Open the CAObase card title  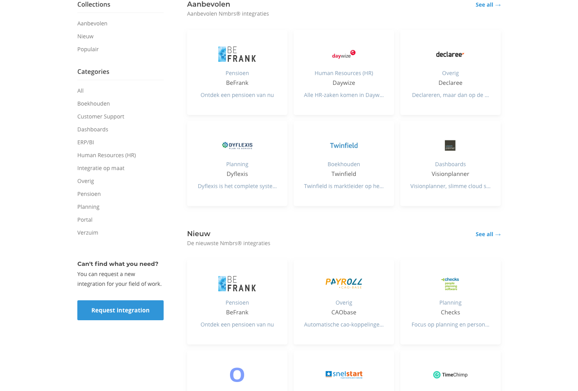coord(344,312)
